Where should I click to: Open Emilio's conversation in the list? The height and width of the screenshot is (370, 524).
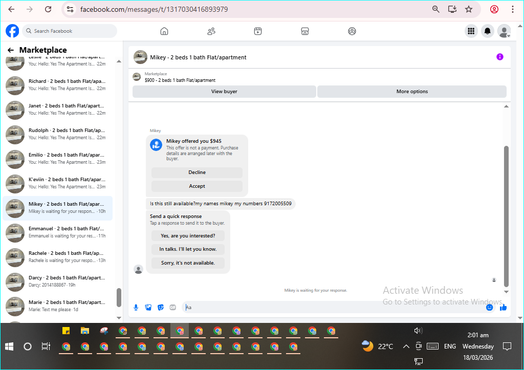coord(57,160)
